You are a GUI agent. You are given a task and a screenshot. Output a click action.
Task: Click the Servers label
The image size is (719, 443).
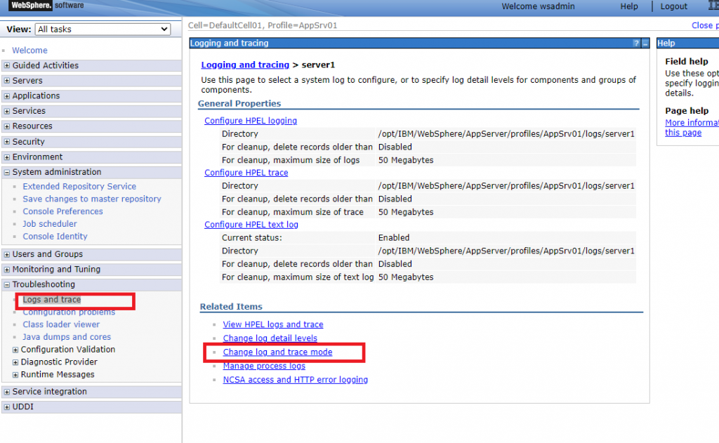[x=27, y=81]
